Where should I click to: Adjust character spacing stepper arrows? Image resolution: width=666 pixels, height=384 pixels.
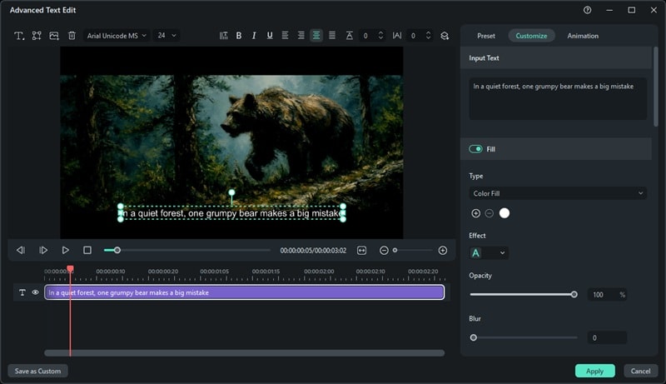(428, 36)
